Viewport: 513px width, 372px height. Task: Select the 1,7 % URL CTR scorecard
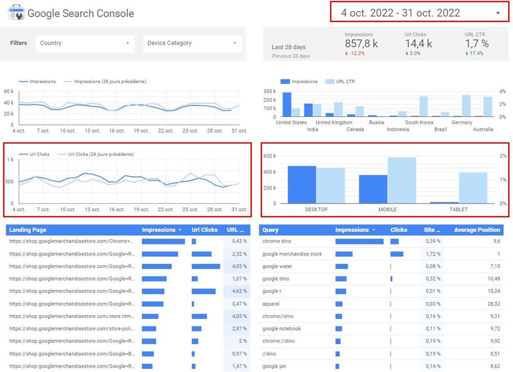pyautogui.click(x=477, y=44)
